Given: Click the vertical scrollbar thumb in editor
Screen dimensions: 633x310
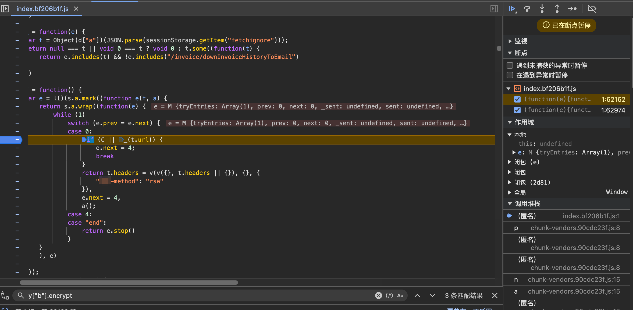Looking at the screenshot, I should [499, 48].
